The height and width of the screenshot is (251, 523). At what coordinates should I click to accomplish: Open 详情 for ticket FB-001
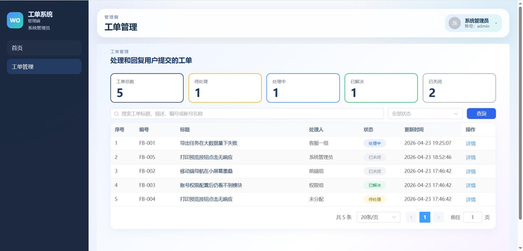tap(471, 144)
